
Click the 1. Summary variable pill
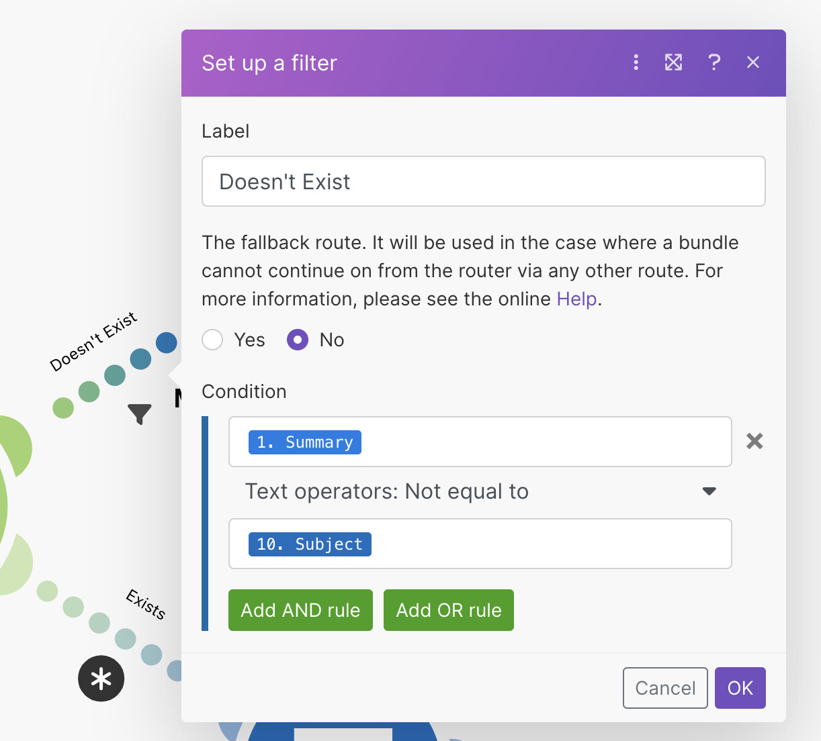tap(305, 442)
